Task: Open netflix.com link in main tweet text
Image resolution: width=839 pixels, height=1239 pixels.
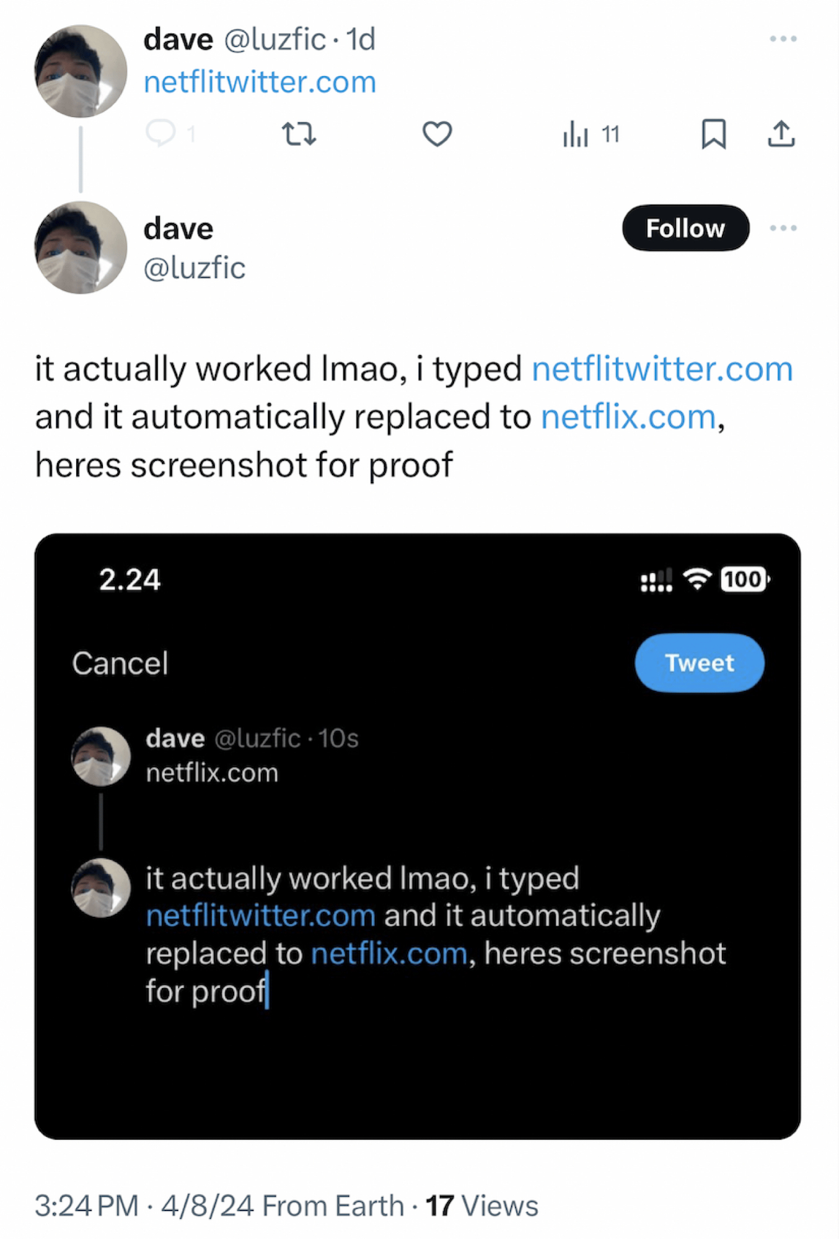Action: point(628,416)
